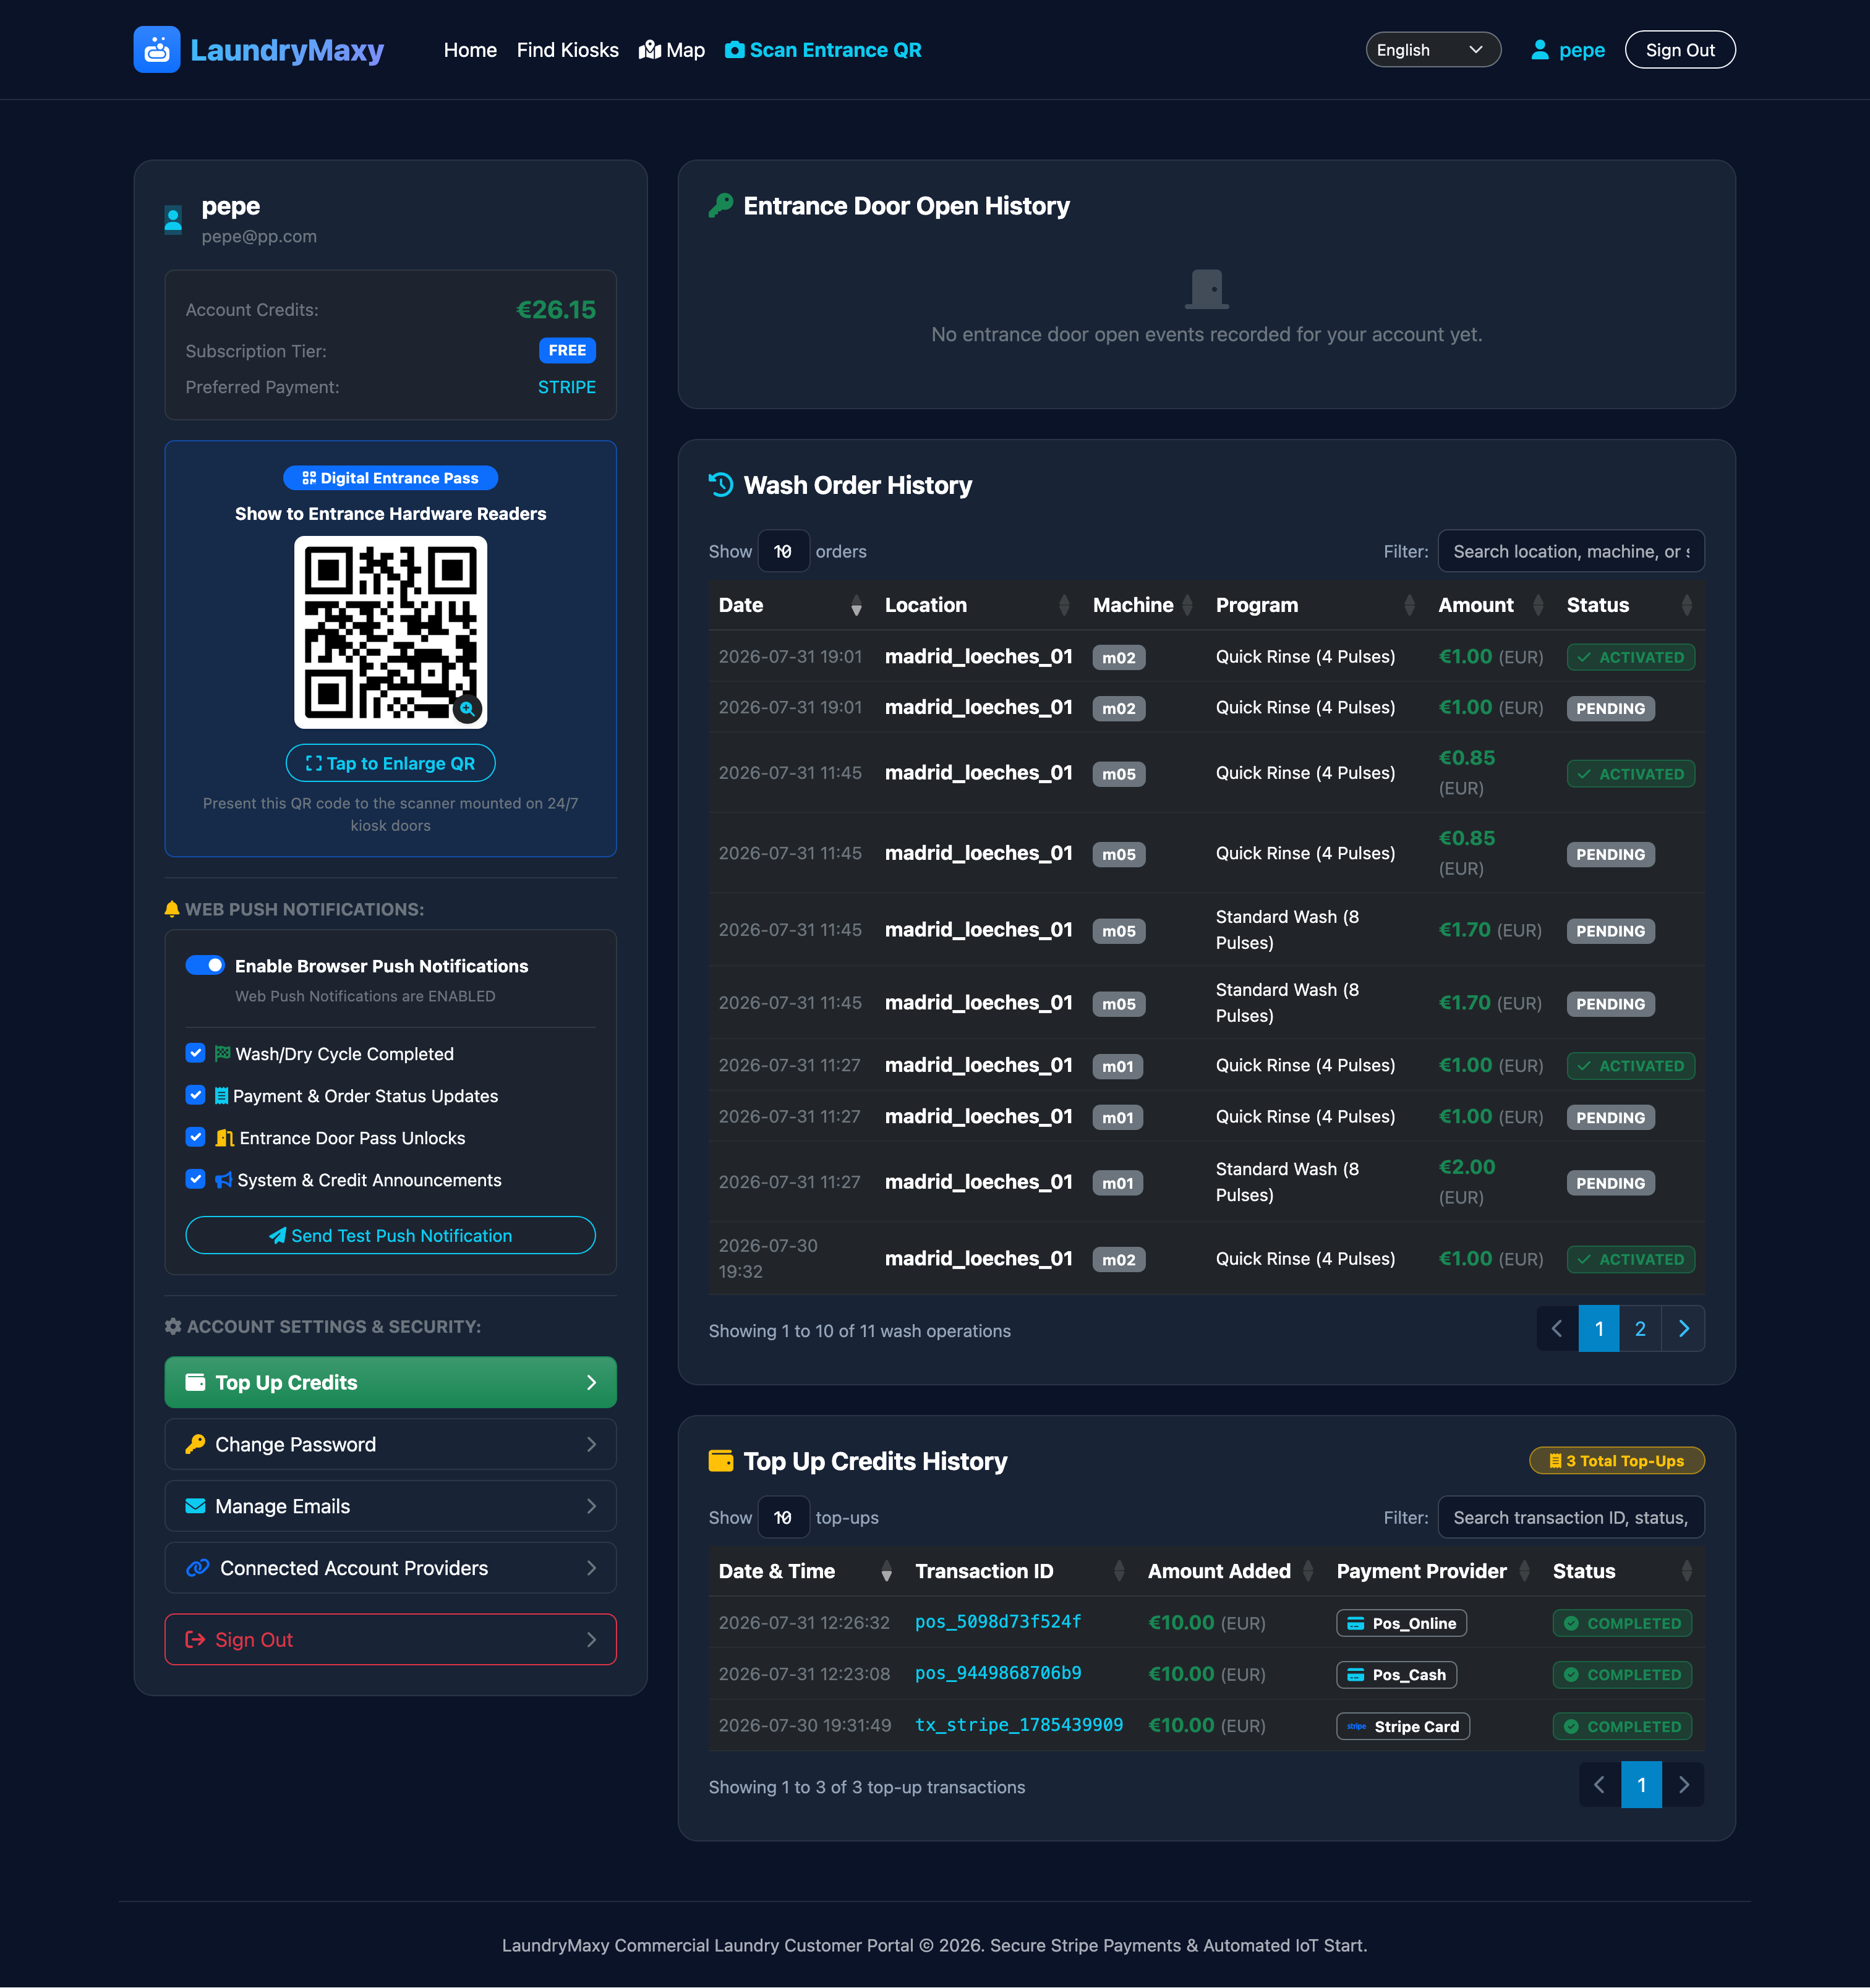Select wash history page 1
Screen dimensions: 1870x1988
click(1599, 1329)
